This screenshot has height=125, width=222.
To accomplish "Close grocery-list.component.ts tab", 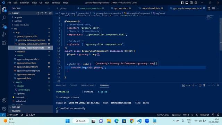I will click(204, 8).
